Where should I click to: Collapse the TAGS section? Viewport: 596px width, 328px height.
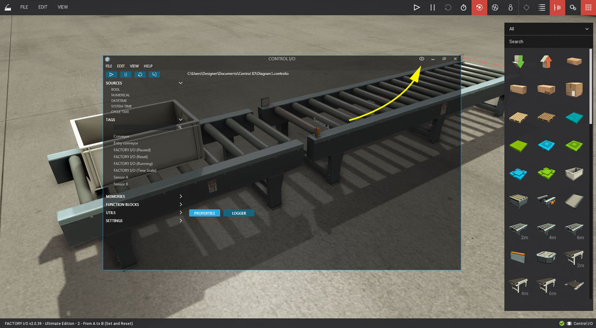tap(181, 119)
